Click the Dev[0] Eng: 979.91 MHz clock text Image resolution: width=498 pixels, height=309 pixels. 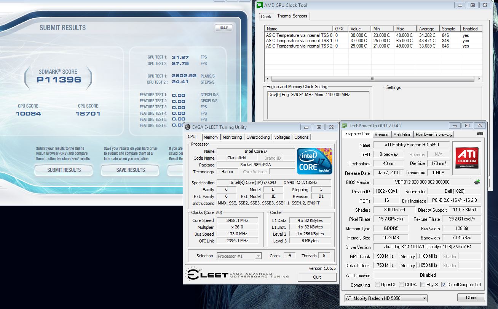coord(309,95)
